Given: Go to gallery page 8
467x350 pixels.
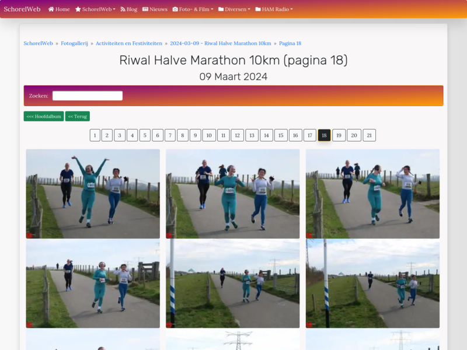Looking at the screenshot, I should click(x=183, y=135).
